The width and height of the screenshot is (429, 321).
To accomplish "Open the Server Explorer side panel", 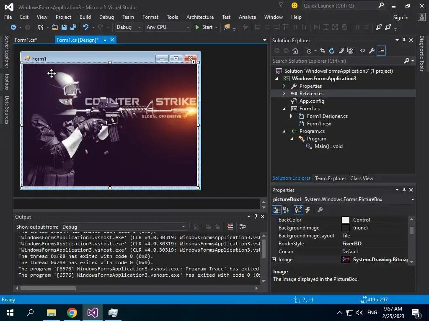I will pyautogui.click(x=7, y=51).
